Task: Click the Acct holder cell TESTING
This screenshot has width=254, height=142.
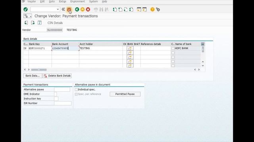Action: pos(101,48)
